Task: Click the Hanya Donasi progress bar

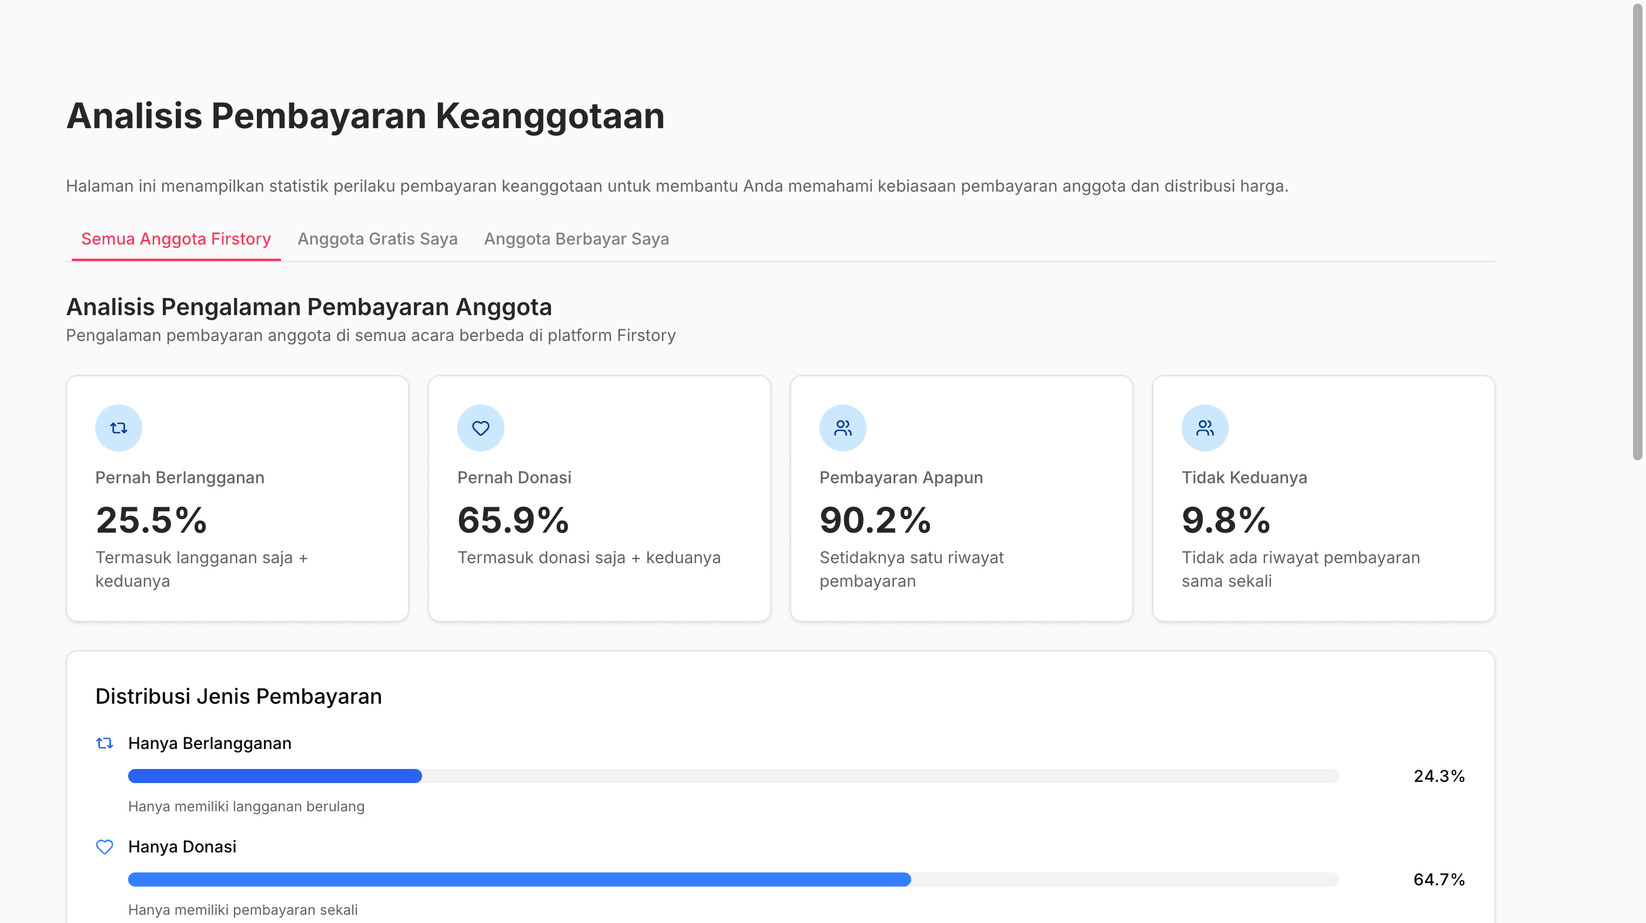Action: [733, 879]
